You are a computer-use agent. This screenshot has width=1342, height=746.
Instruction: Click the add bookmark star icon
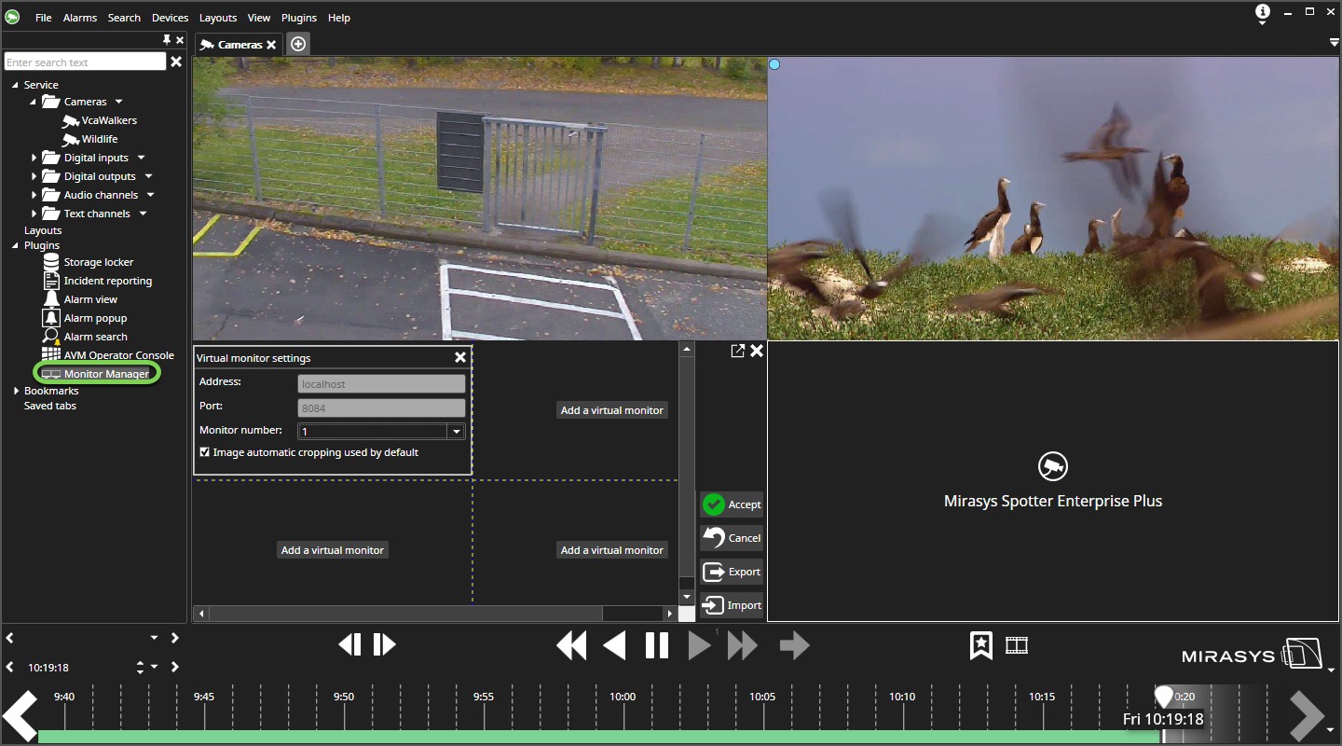pyautogui.click(x=980, y=645)
